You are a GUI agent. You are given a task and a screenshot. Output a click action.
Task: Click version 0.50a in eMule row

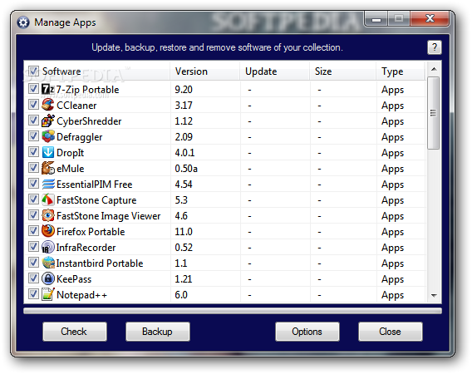click(186, 169)
